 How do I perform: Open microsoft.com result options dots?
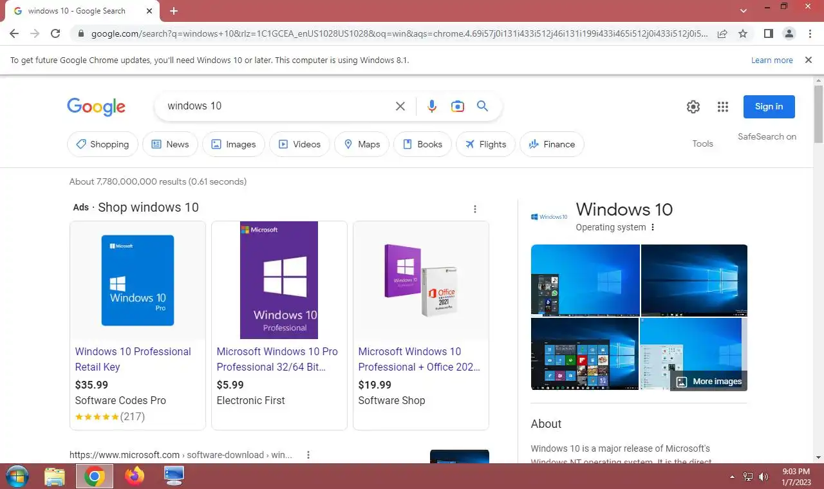point(308,455)
